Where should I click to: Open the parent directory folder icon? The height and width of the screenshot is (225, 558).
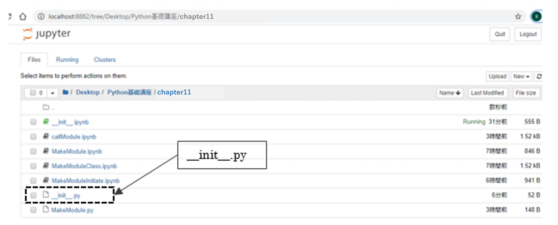pos(46,107)
